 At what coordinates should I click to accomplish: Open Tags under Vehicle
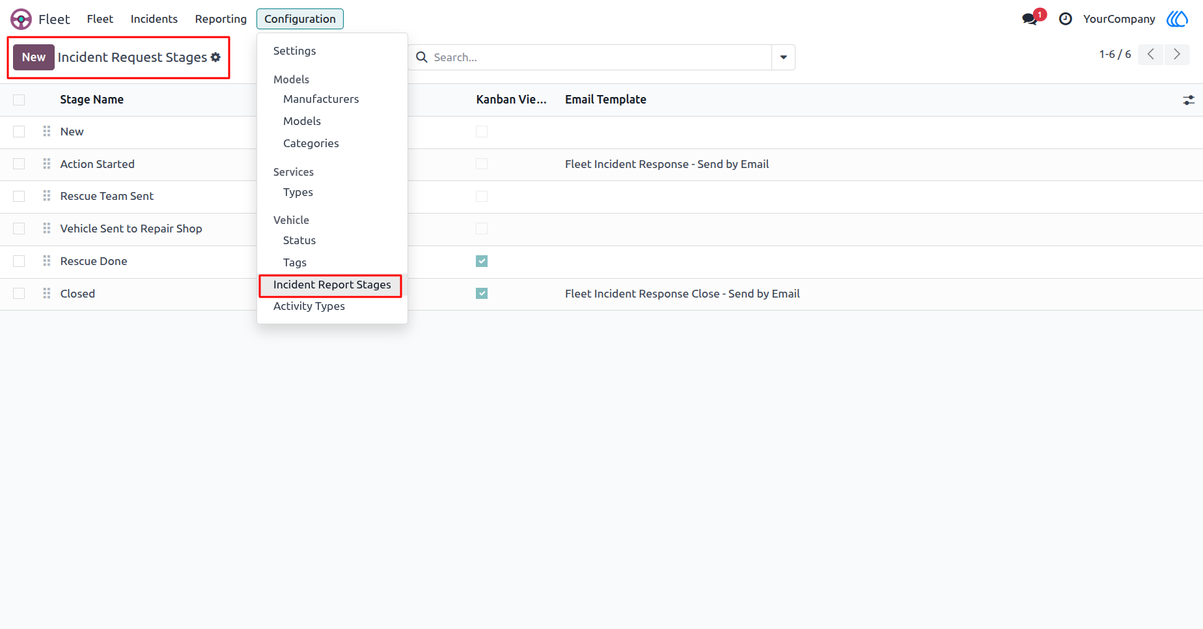coord(295,262)
